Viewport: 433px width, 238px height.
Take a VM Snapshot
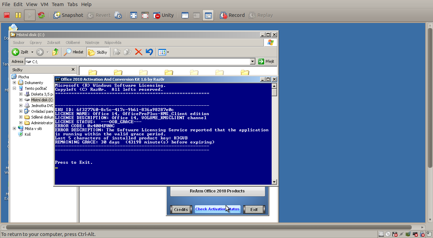point(68,15)
